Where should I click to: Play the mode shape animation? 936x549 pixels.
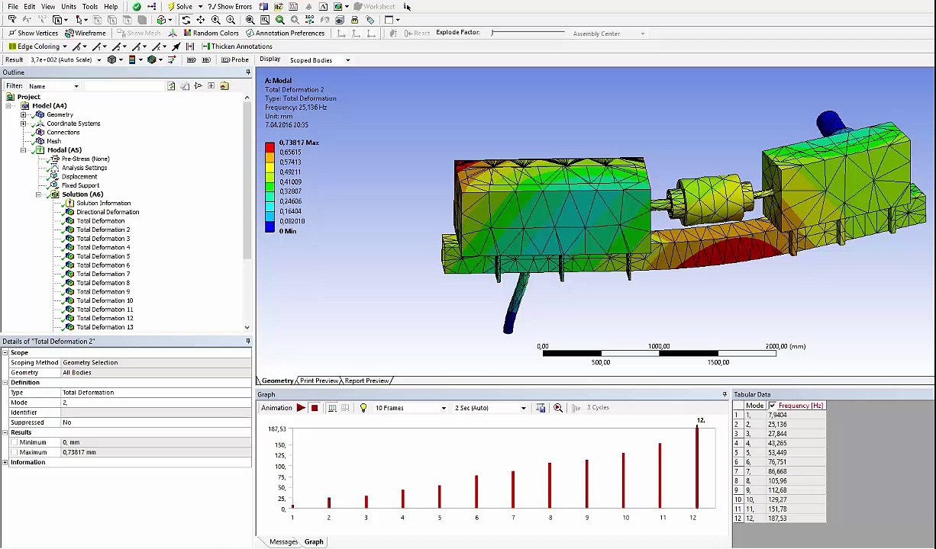pyautogui.click(x=301, y=408)
